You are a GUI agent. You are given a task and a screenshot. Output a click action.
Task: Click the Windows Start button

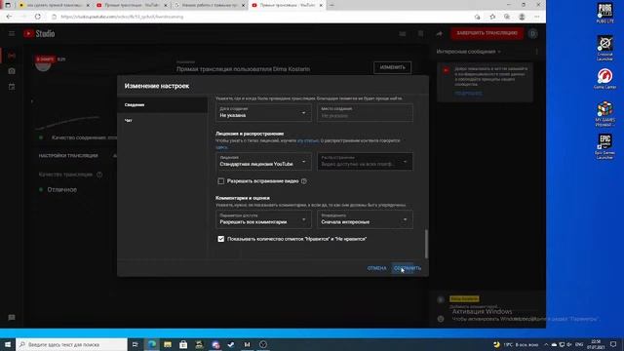(x=8, y=344)
